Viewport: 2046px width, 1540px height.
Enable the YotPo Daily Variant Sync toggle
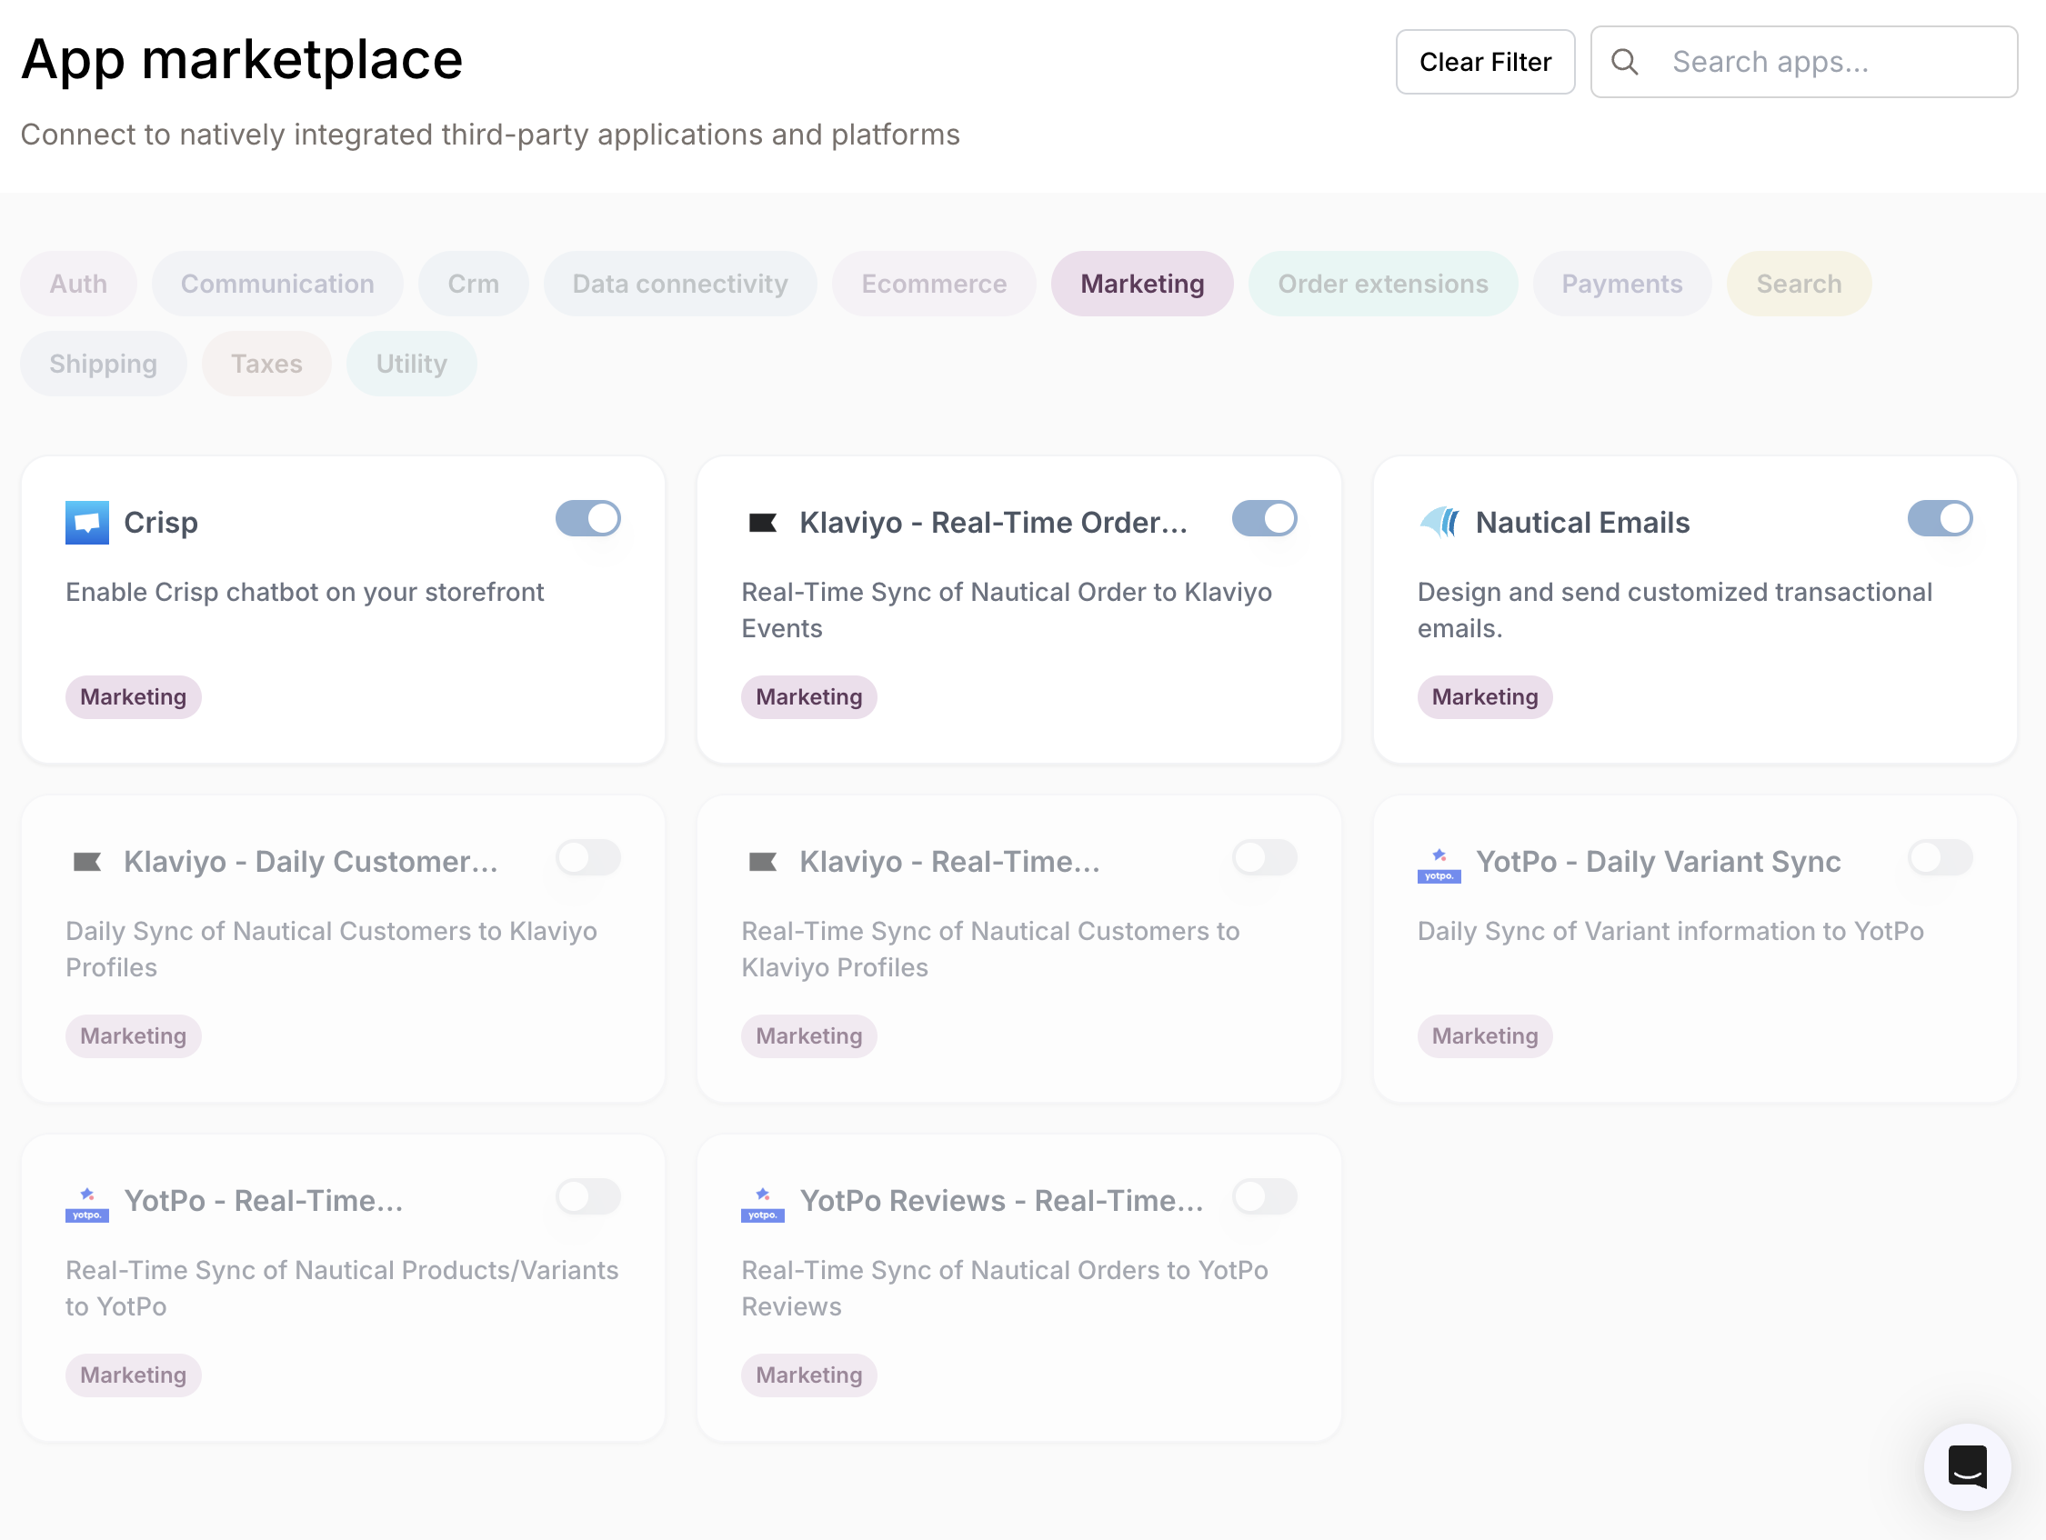tap(1940, 857)
